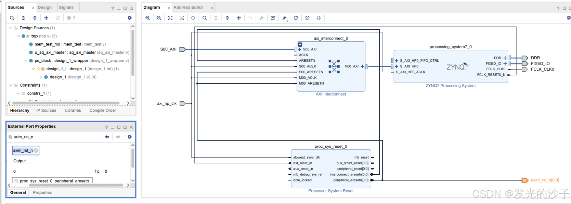Viewport: 571px width, 204px height.
Task: Close the Address Editor tab
Action: (x=212, y=8)
